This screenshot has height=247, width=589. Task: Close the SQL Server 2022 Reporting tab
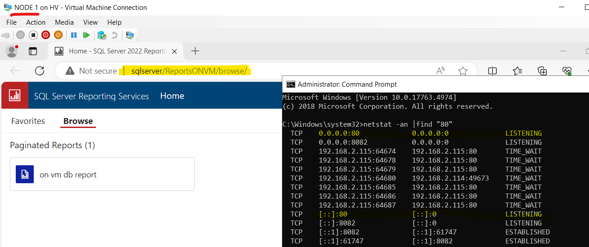[174, 51]
